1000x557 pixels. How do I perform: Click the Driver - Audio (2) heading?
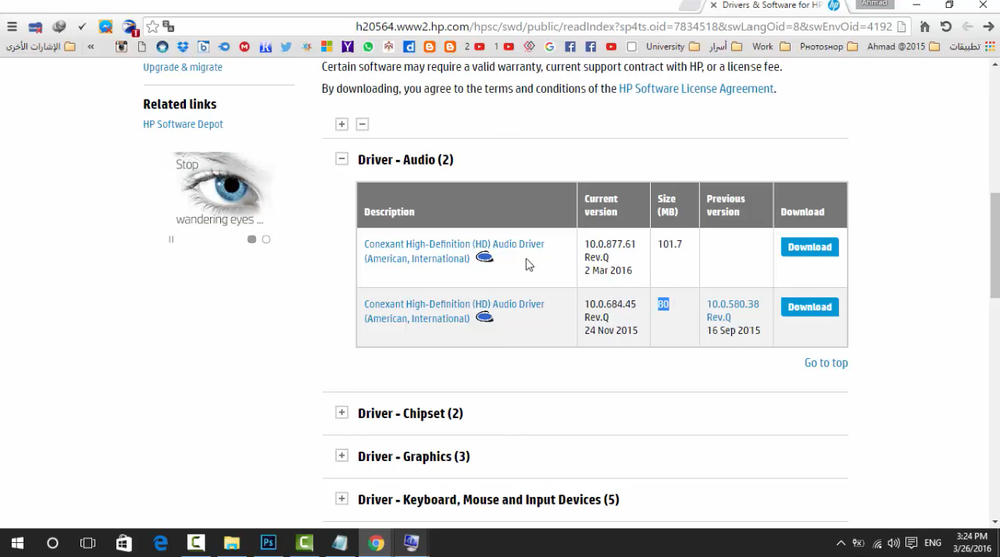pos(405,159)
